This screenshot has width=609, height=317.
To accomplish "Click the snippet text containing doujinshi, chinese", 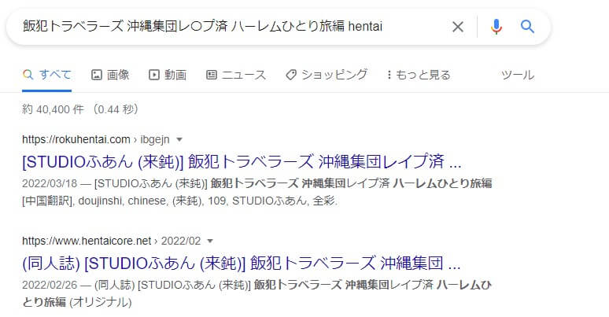I will click(x=180, y=201).
